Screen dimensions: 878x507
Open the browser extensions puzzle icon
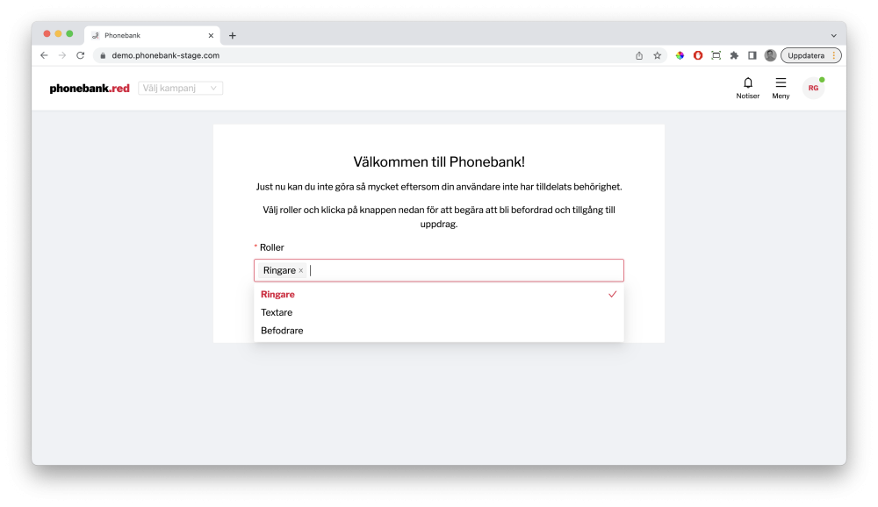pos(734,55)
